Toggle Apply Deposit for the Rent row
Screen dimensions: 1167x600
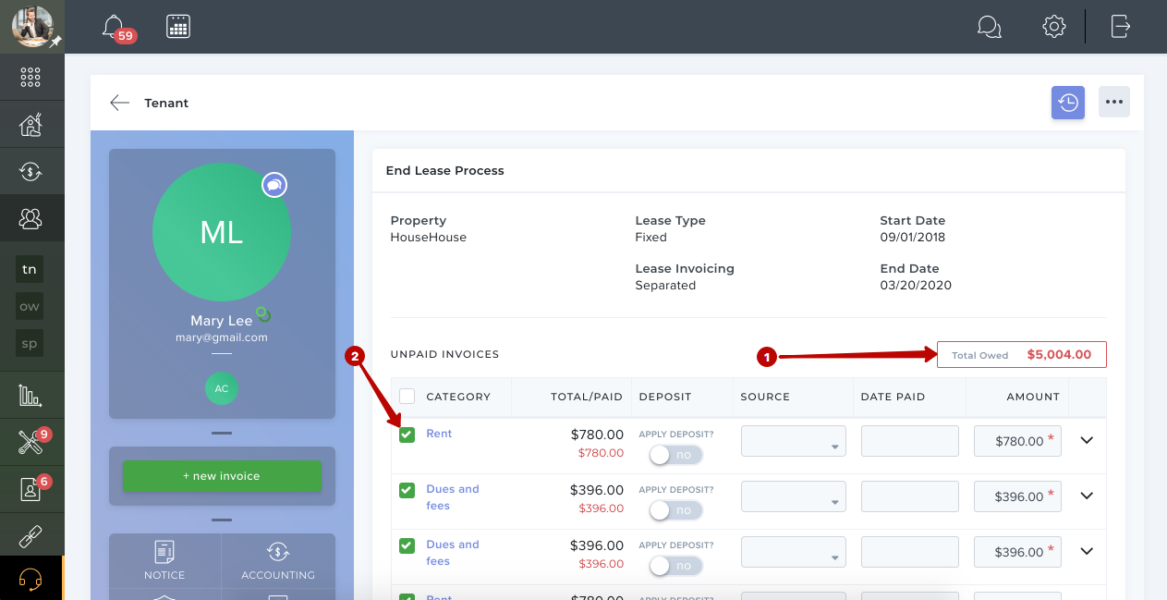pyautogui.click(x=675, y=455)
